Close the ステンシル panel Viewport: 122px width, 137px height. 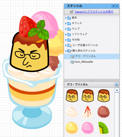pyautogui.click(x=117, y=6)
